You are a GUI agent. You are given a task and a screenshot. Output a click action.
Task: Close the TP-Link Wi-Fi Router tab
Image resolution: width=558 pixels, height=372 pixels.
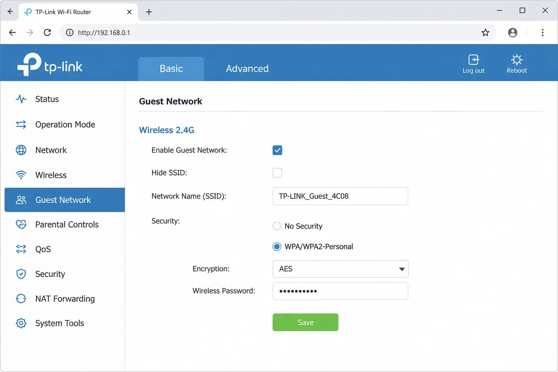click(129, 12)
